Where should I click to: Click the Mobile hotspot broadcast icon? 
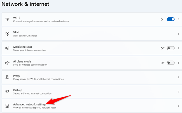point(7,48)
